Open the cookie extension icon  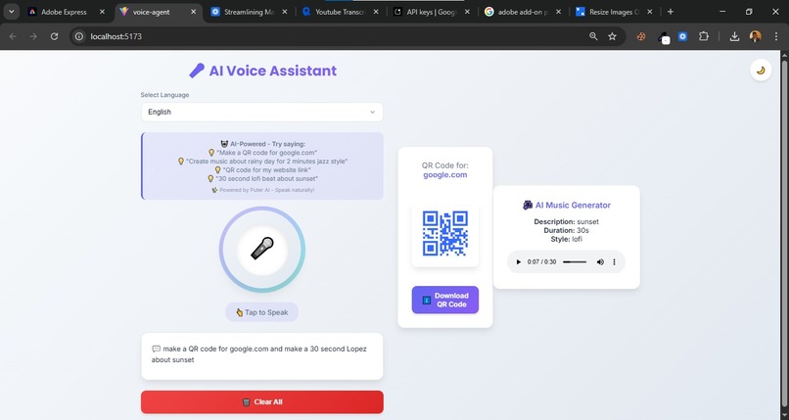pyautogui.click(x=641, y=36)
